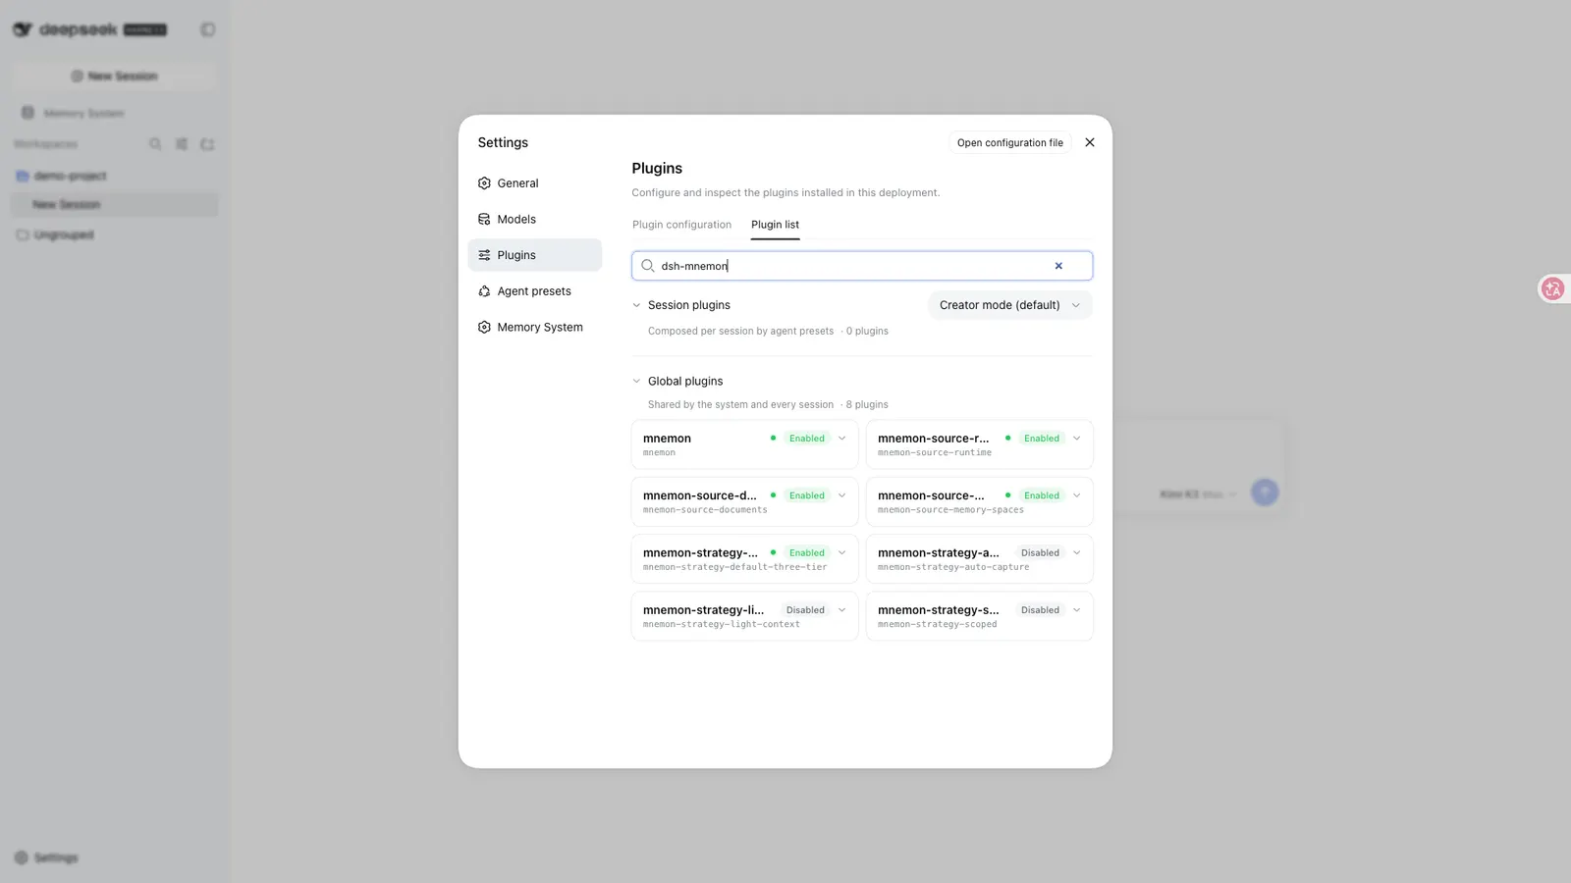This screenshot has height=883, width=1571.
Task: Open General settings section
Action: pos(534,183)
